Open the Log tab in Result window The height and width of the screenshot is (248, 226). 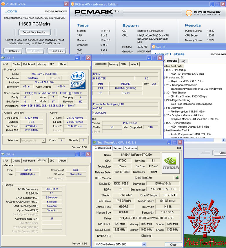[183, 61]
